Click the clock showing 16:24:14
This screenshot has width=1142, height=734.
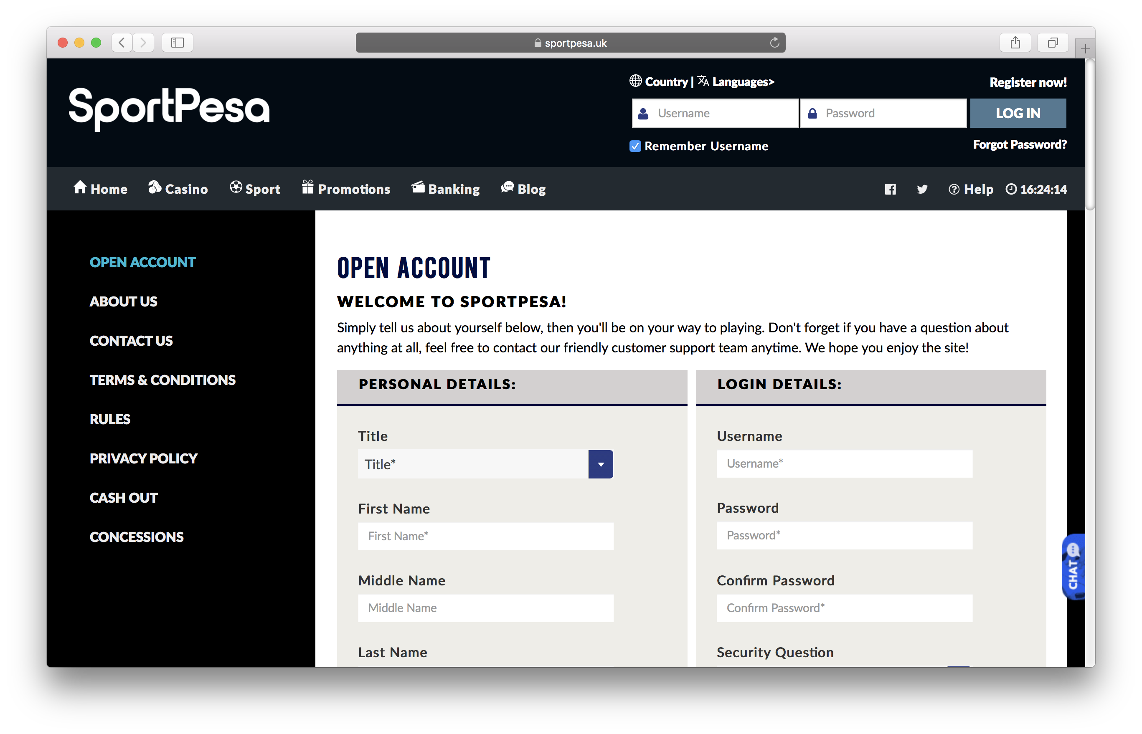[x=1036, y=189]
